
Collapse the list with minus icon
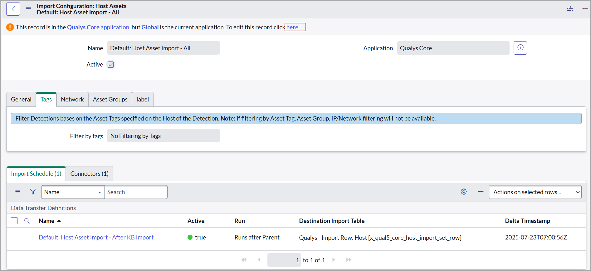point(481,192)
